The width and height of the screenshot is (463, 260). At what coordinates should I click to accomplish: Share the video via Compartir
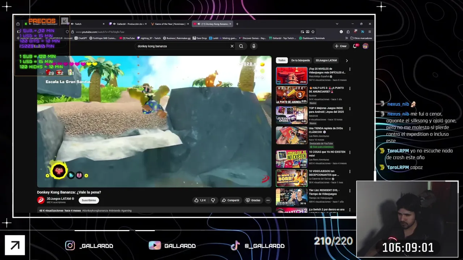(x=230, y=200)
